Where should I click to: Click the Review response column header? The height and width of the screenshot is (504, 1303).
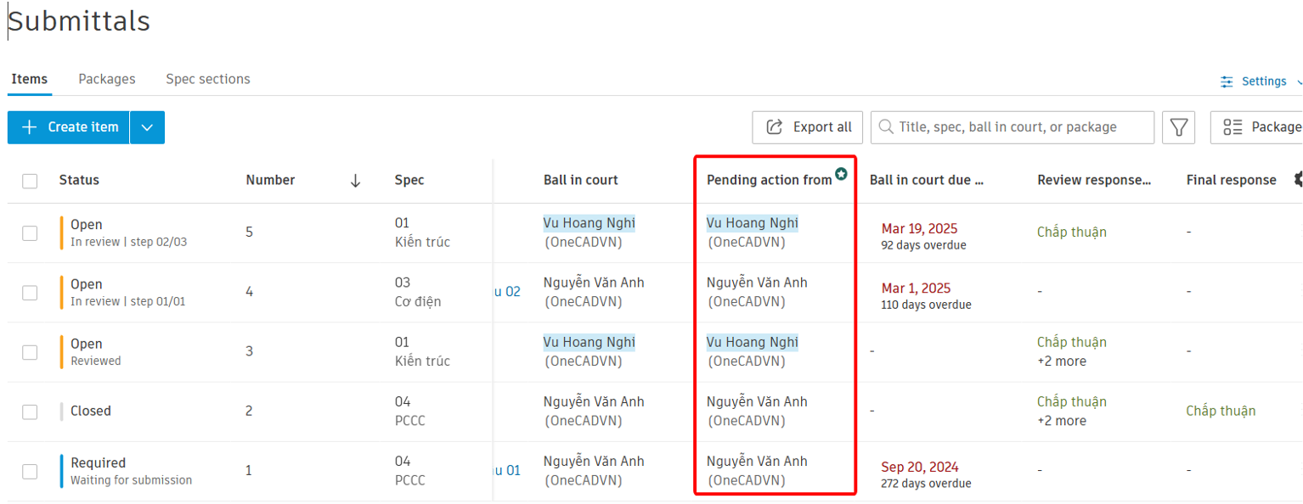[x=1094, y=180]
